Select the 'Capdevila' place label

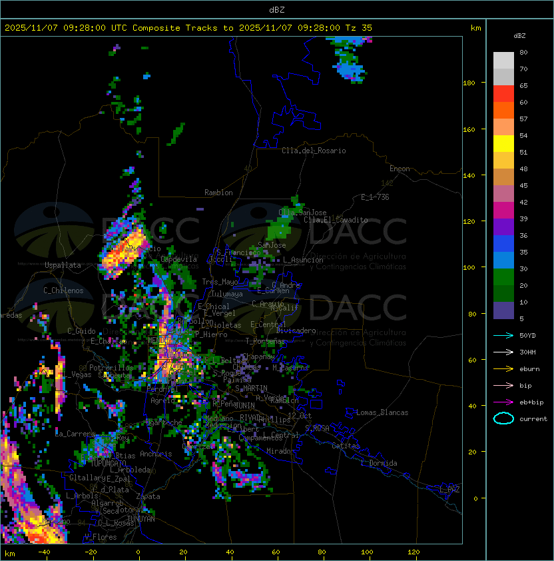point(179,259)
